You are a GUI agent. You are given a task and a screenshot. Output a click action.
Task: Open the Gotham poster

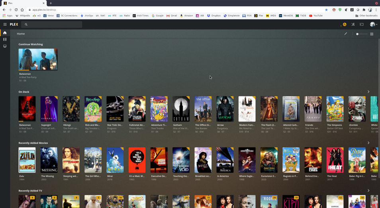pos(181,109)
